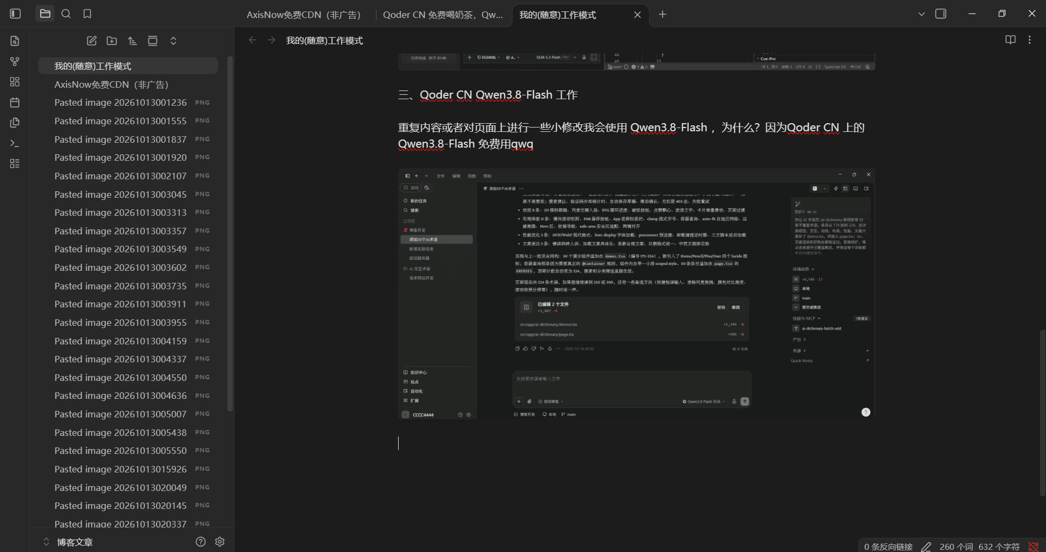Image resolution: width=1046 pixels, height=552 pixels.
Task: Click the quick switcher ribbon icon
Action: click(15, 41)
